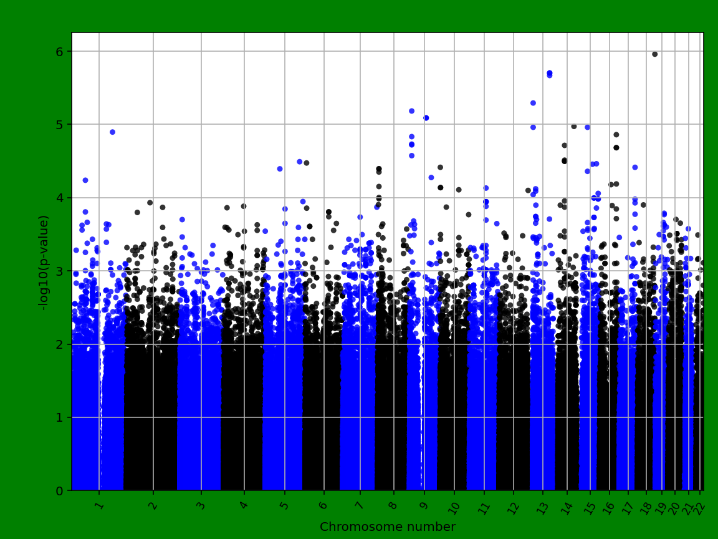Select the black peak near chromosome 2

(149, 201)
